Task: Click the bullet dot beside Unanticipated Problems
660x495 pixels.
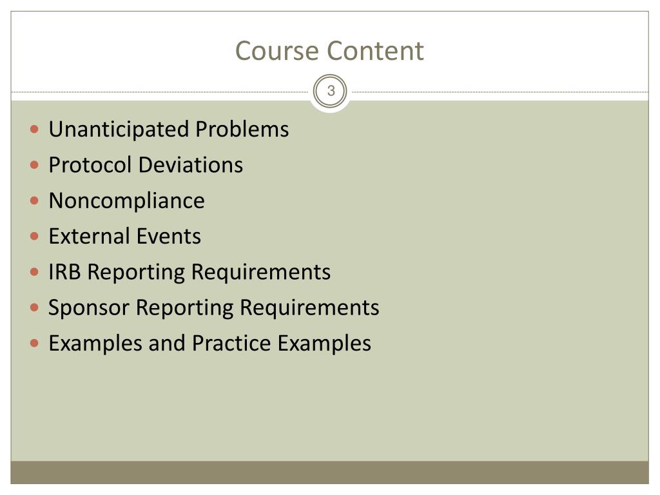Action: (35, 129)
